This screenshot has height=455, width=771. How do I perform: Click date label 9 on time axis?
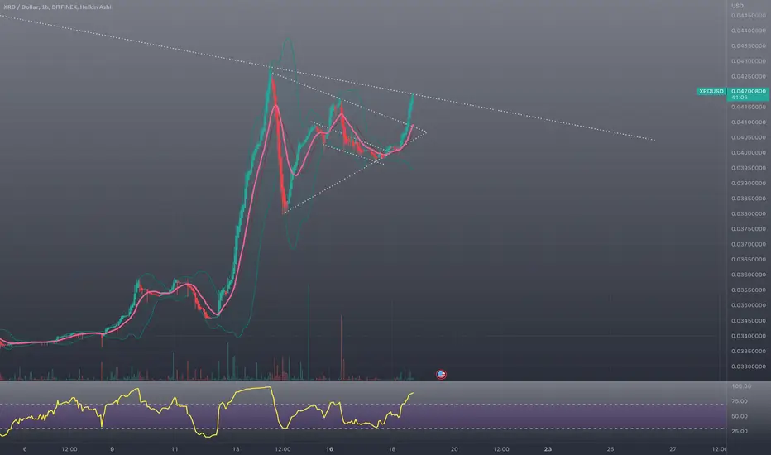(x=113, y=449)
